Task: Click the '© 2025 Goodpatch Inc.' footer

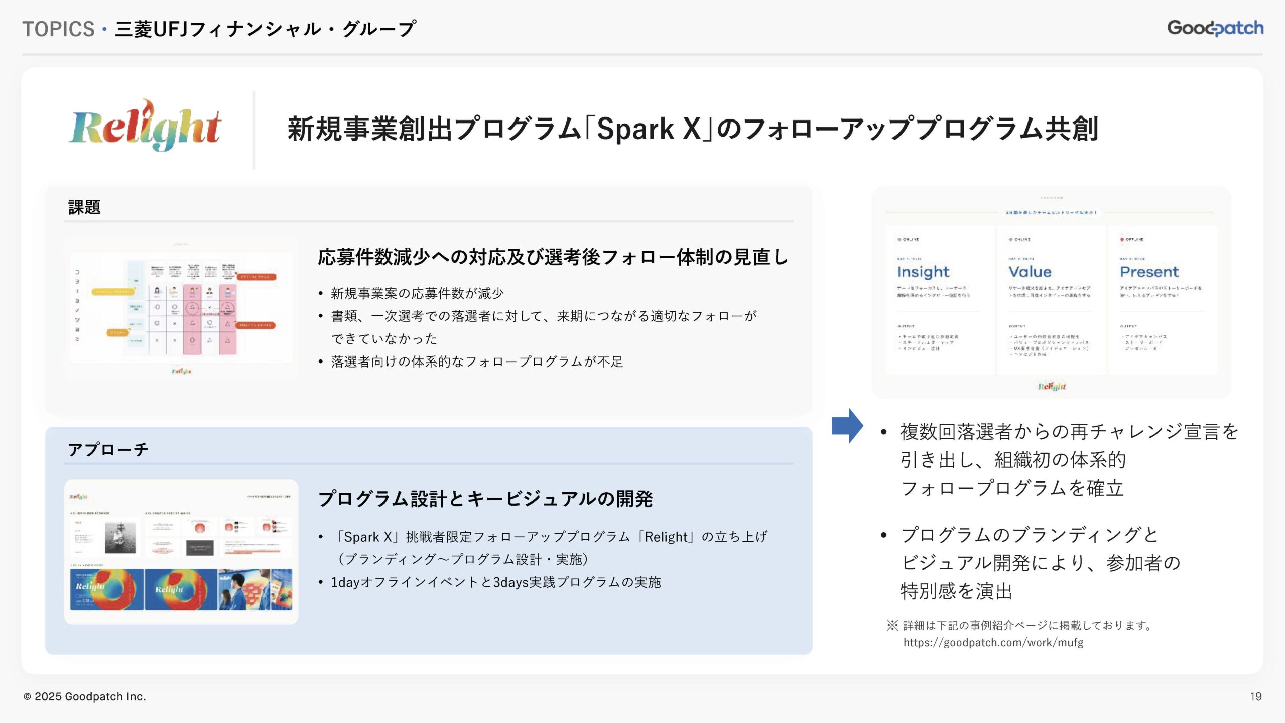Action: [x=85, y=696]
